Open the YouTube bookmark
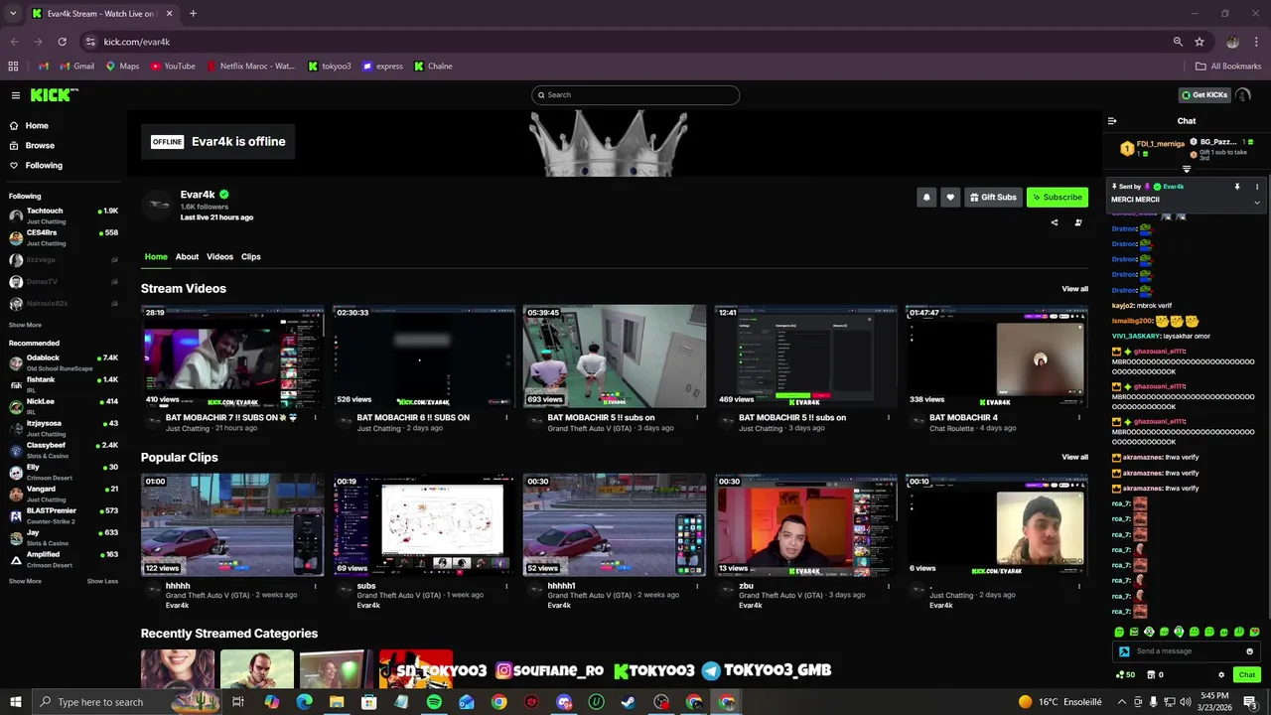The image size is (1271, 715). pyautogui.click(x=173, y=67)
